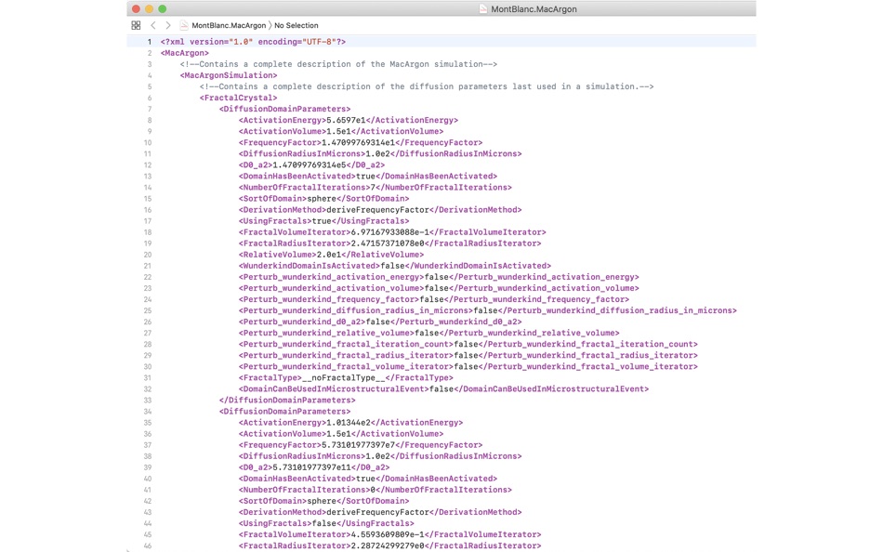Place cursor at SortOfDomain sphere on line 15
This screenshot has height=552, width=883.
[x=322, y=198]
